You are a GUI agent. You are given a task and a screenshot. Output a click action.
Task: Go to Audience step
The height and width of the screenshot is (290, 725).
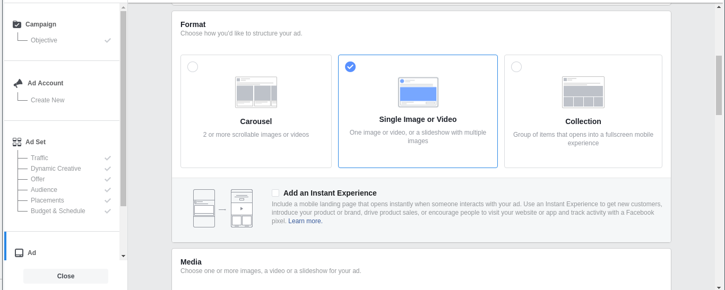click(x=44, y=190)
